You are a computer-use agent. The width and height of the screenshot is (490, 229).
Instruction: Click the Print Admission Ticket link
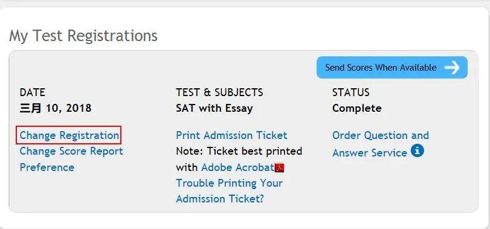coord(231,135)
